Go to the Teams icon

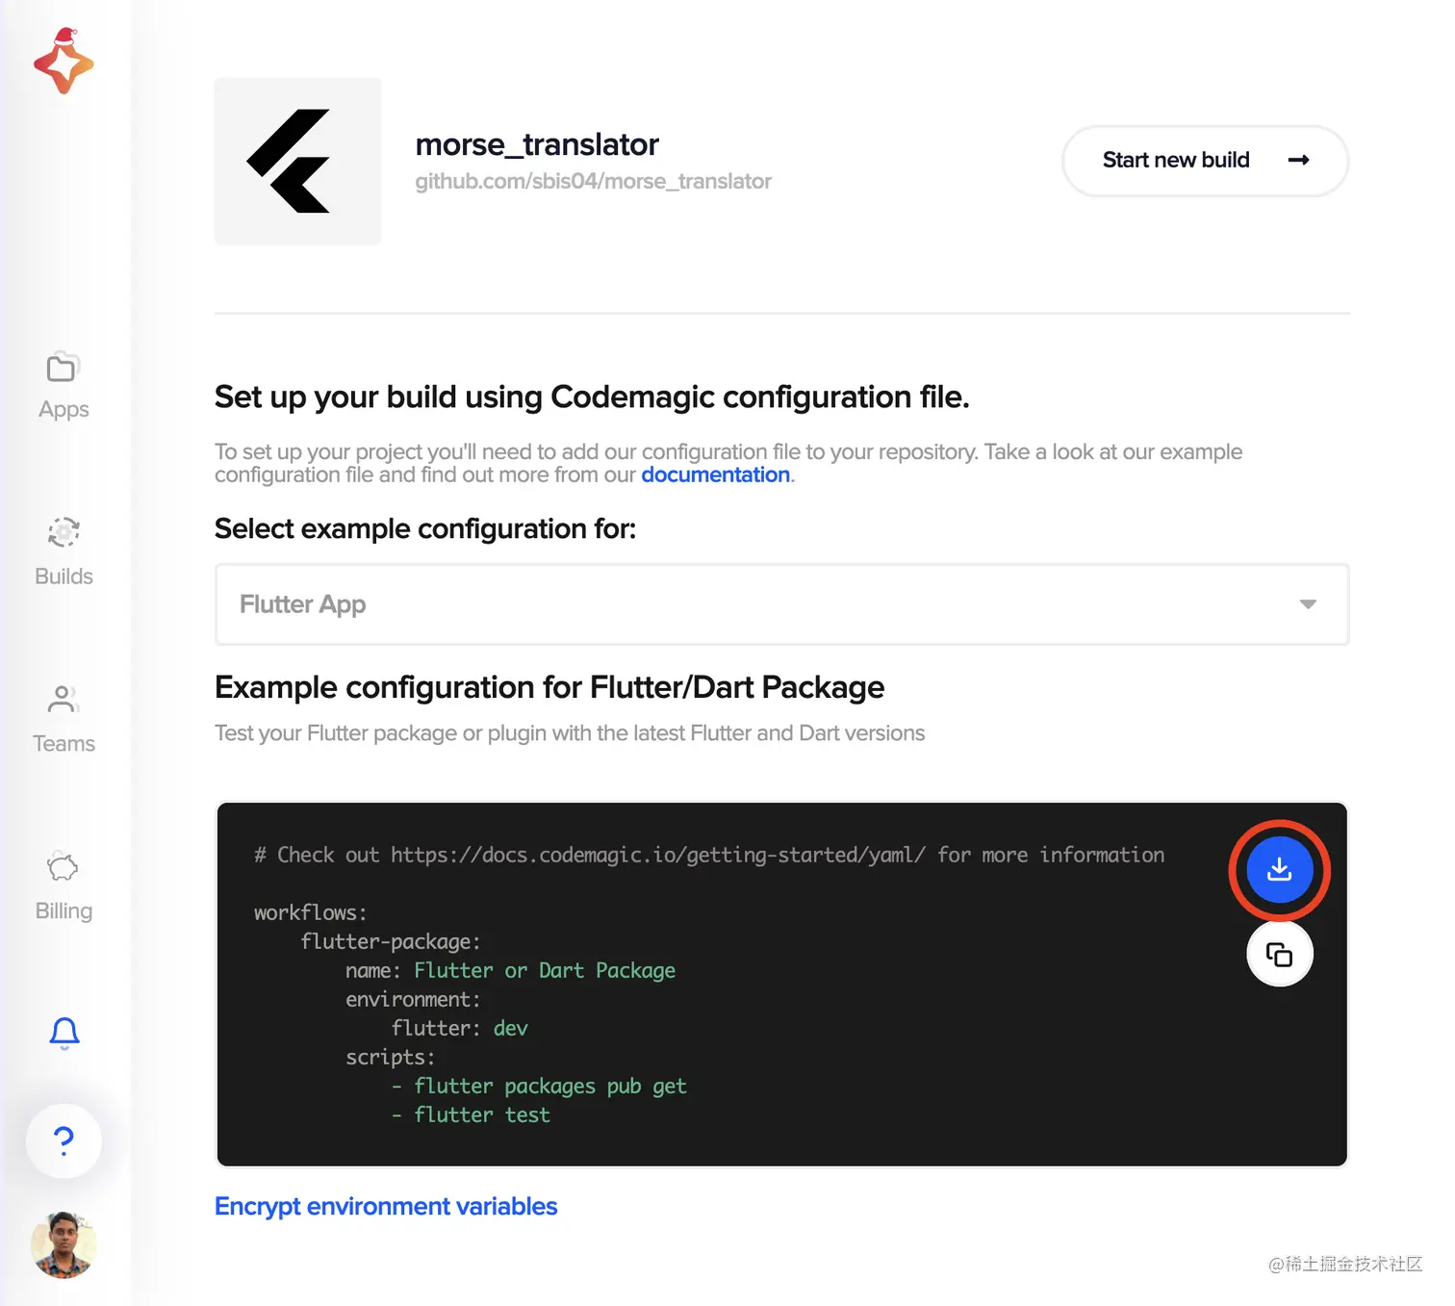coord(63,700)
